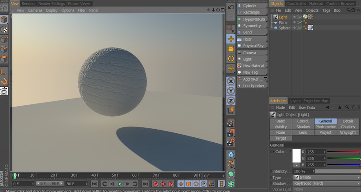The width and height of the screenshot is (361, 192).
Task: Toggle the Plane object's enable checkmark
Action: (x=300, y=22)
